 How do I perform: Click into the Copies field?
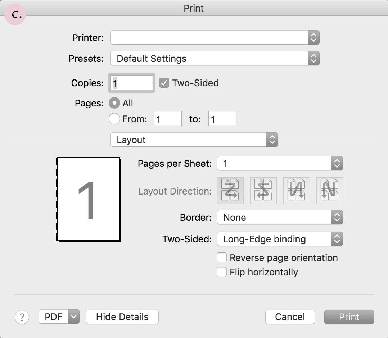[132, 83]
